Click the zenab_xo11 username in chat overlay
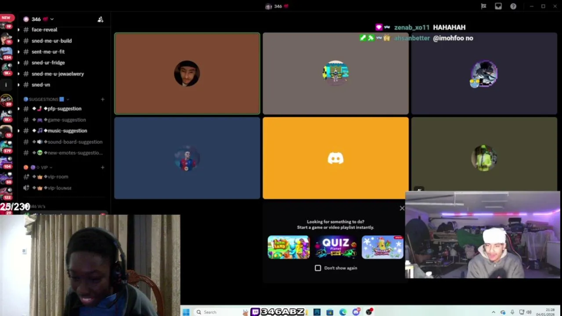The height and width of the screenshot is (316, 562). point(412,27)
